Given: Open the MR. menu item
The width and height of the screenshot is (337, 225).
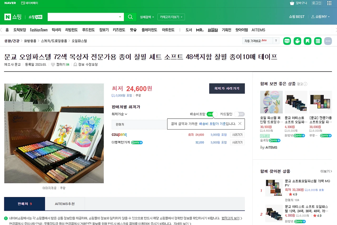Looking at the screenshot, I should (200, 30).
